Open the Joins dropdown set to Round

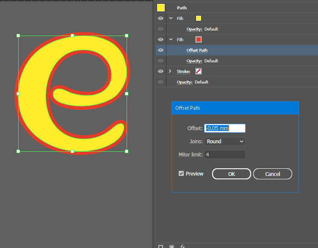pyautogui.click(x=225, y=141)
